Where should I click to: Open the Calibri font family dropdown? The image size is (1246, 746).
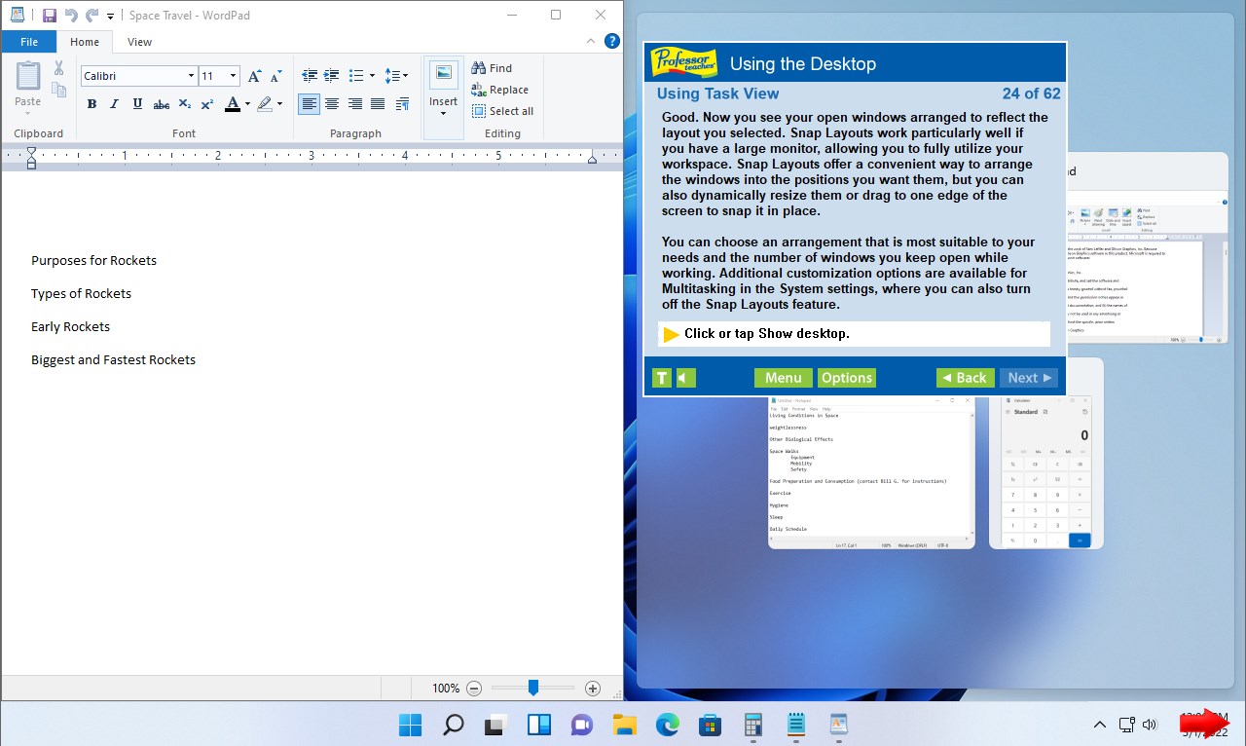(x=191, y=76)
